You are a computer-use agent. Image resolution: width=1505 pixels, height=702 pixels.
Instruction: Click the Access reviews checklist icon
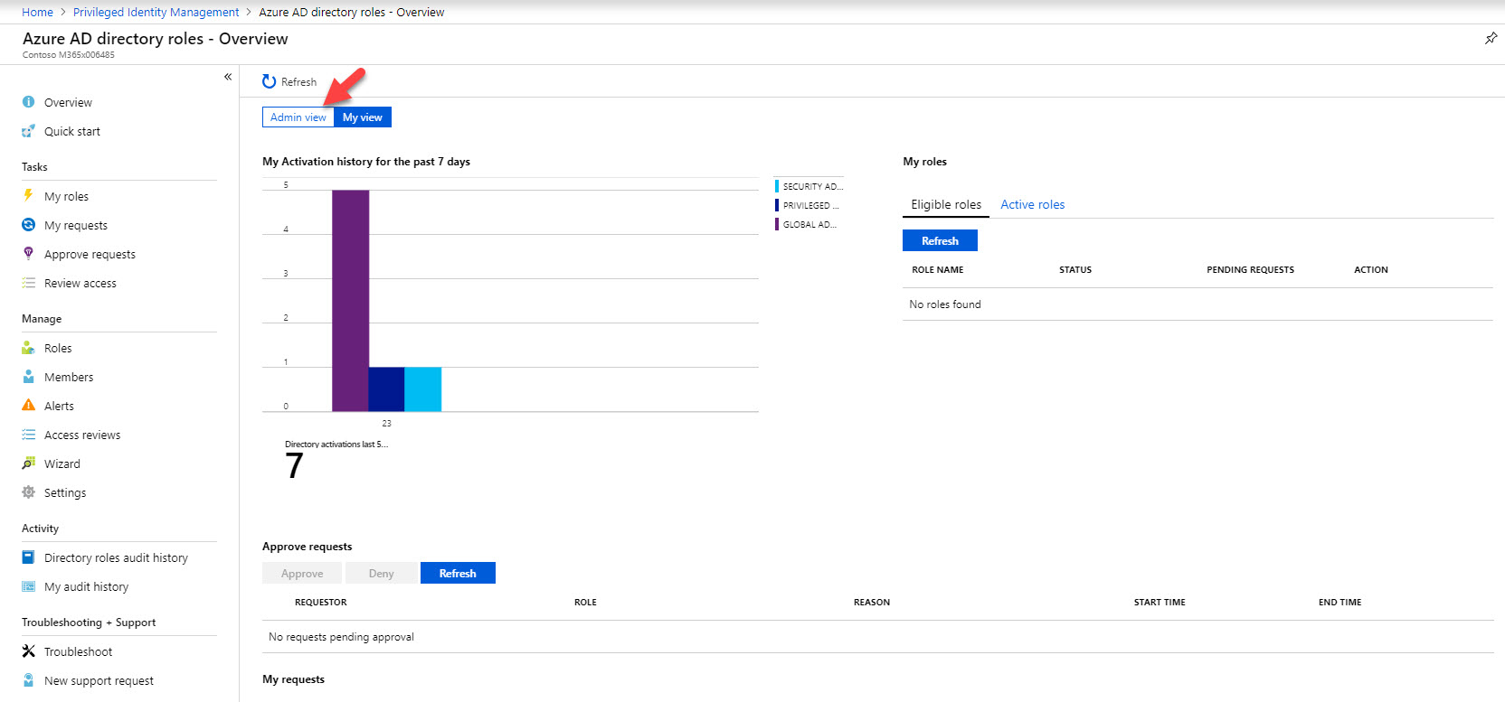point(28,435)
